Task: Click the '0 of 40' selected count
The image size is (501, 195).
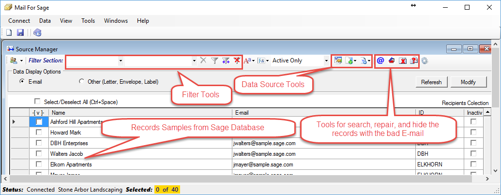Action: point(167,190)
